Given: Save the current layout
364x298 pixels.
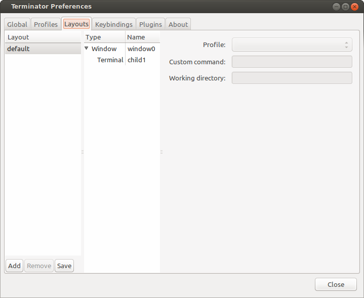Looking at the screenshot, I should click(64, 266).
